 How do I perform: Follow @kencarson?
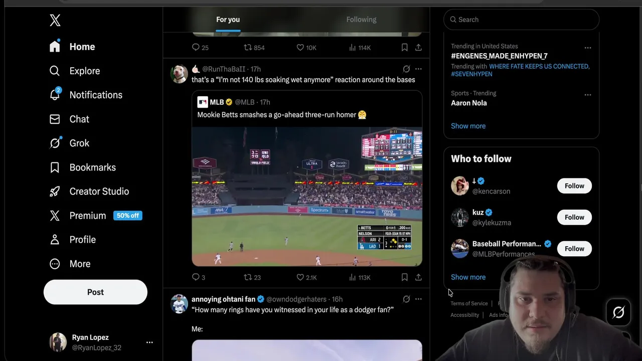click(x=574, y=186)
